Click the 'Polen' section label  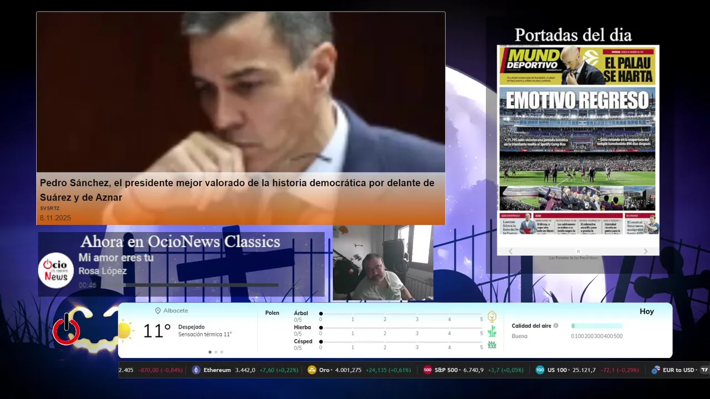pyautogui.click(x=272, y=313)
